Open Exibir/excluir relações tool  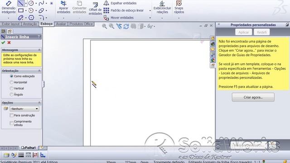coord(162,7)
